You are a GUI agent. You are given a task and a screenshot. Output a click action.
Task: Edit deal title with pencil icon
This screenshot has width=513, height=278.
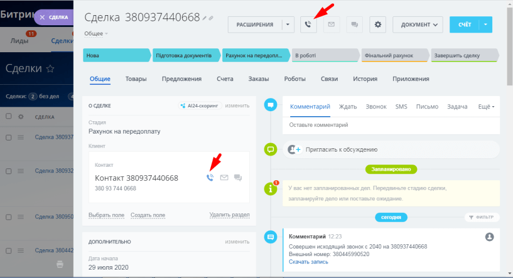point(205,18)
